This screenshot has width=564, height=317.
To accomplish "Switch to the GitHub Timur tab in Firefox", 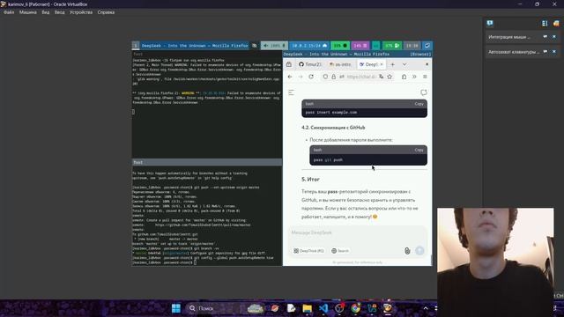I will click(x=310, y=64).
